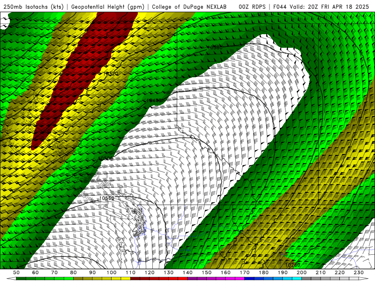Click the 160 value on the color scale
Image resolution: width=375 pixels, height=281 pixels.
tap(225, 273)
